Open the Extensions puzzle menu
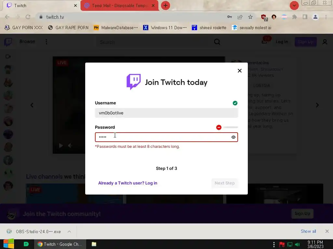This screenshot has height=249, width=333. tap(294, 17)
